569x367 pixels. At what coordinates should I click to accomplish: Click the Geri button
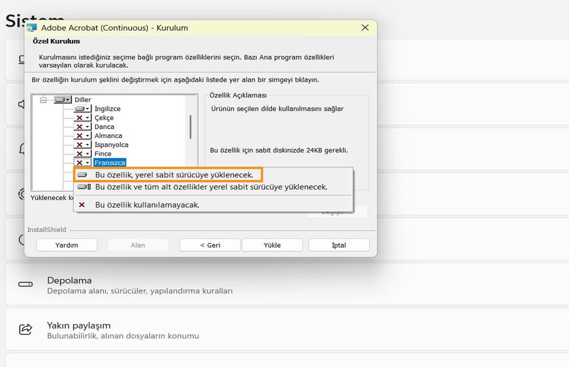click(x=210, y=245)
